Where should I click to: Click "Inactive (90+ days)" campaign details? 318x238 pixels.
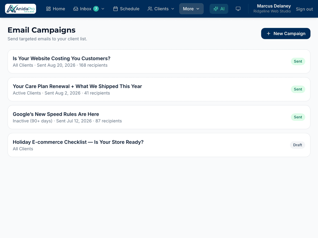coord(67,121)
